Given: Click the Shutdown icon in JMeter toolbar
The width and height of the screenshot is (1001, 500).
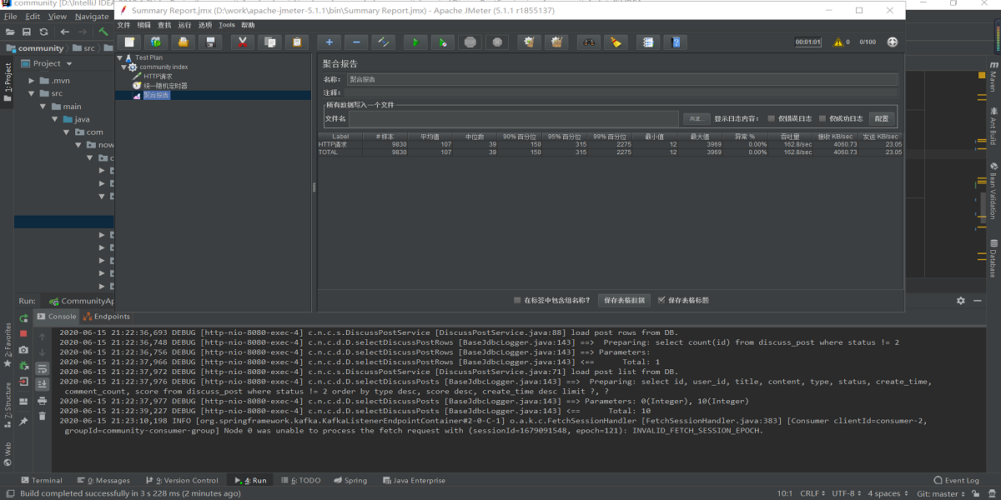Looking at the screenshot, I should pyautogui.click(x=497, y=42).
